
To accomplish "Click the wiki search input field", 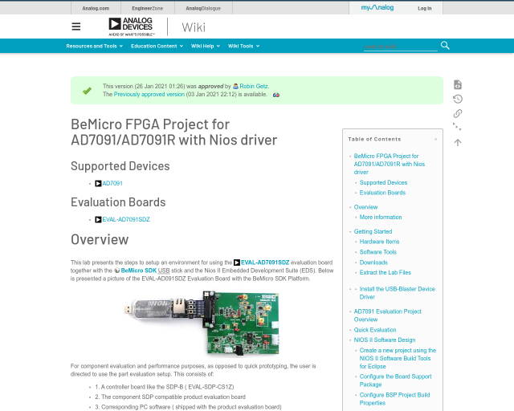I will tap(400, 47).
